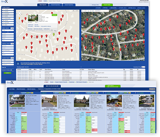
Task: Open the green Saved CMAs tab
Action: (x=107, y=5)
